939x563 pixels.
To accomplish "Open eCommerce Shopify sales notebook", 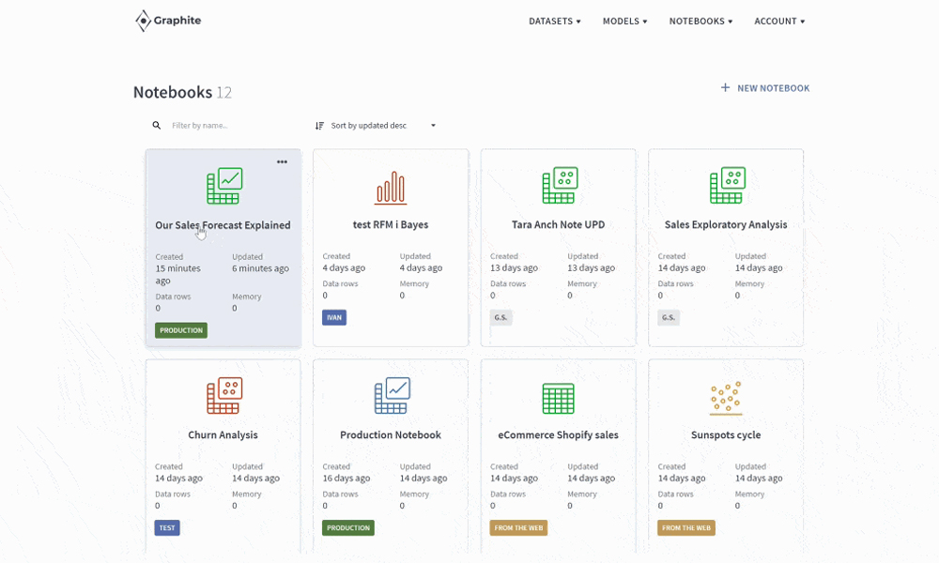I will pos(558,435).
